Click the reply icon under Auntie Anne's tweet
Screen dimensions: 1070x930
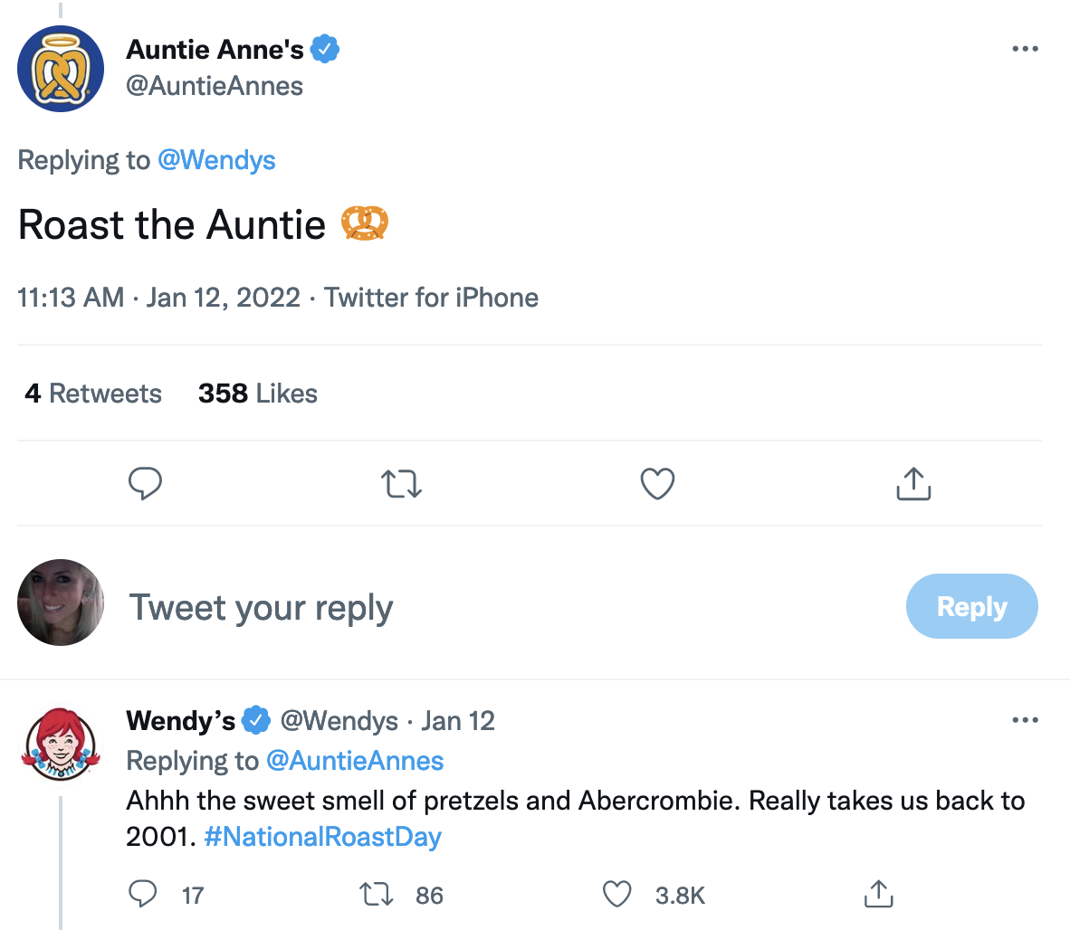[x=146, y=483]
